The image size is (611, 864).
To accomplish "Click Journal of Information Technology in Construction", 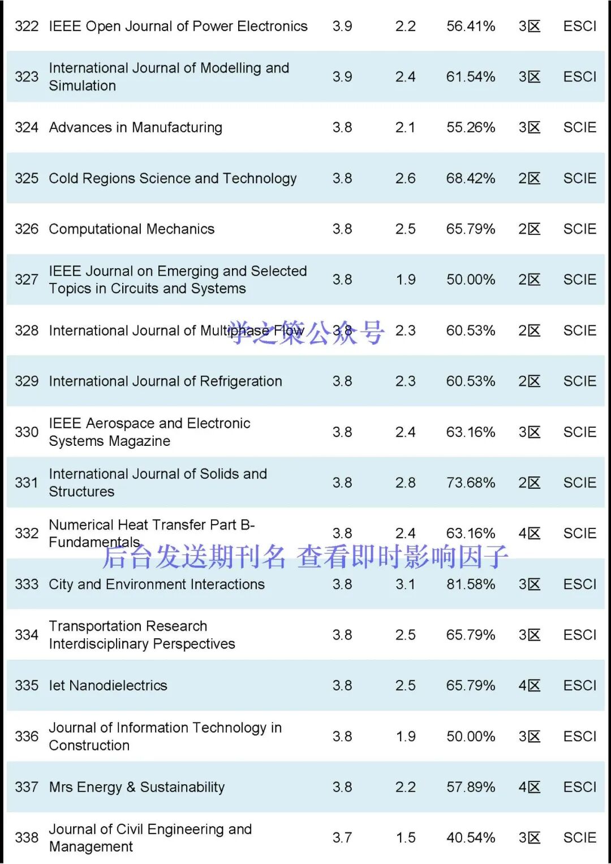I will (x=165, y=736).
